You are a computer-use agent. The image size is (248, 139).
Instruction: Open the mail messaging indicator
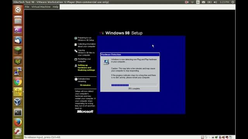click(x=203, y=2)
